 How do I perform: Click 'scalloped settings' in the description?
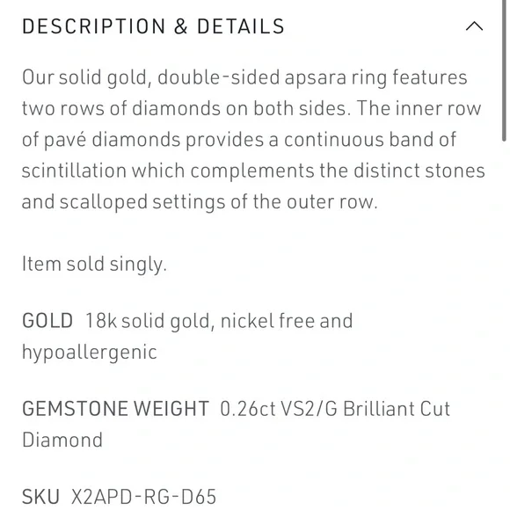[x=142, y=202]
